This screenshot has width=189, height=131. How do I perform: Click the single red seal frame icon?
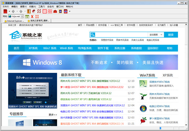44,11
